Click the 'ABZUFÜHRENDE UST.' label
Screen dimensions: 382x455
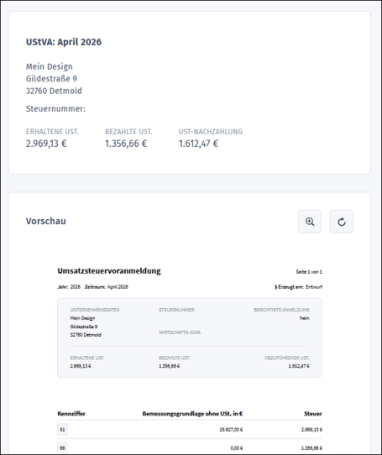pos(286,358)
